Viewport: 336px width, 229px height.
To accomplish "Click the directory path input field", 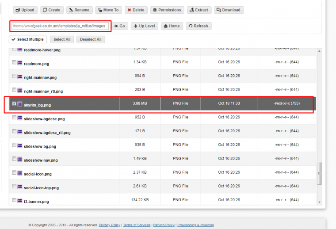I will (59, 26).
